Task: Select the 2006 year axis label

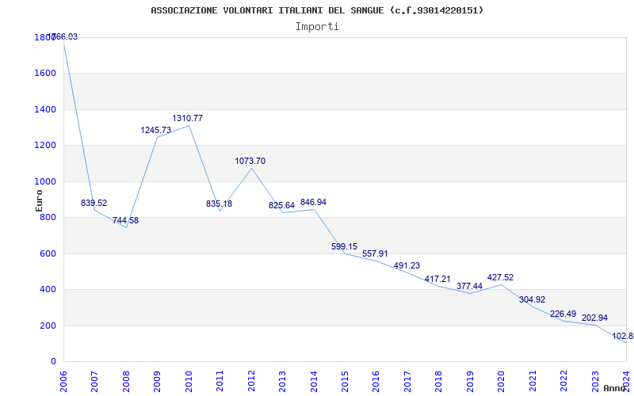Action: (x=63, y=380)
